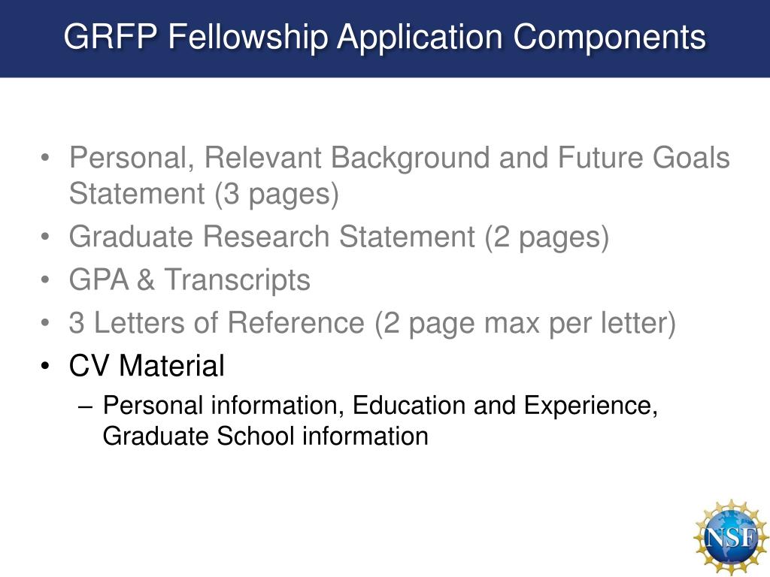Select the GPA & Transcripts bullet text

pyautogui.click(x=189, y=280)
